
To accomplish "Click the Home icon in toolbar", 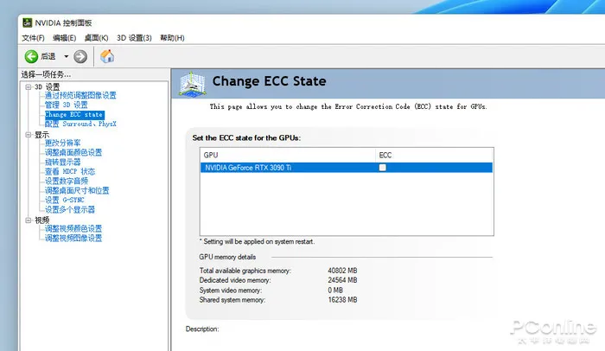I will tap(108, 56).
